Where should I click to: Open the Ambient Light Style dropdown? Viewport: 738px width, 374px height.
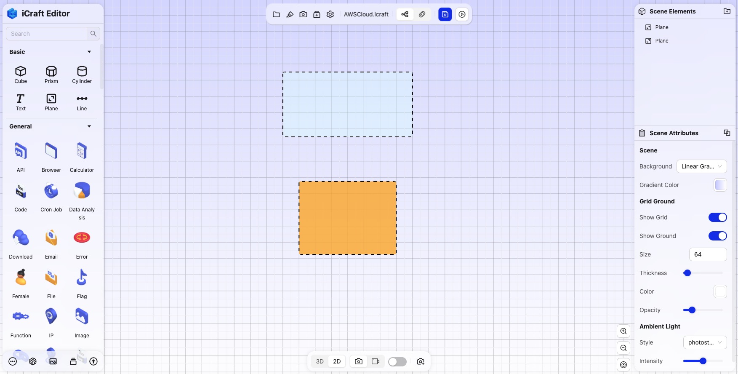pyautogui.click(x=705, y=342)
